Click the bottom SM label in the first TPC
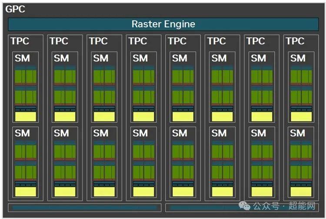 click(x=23, y=133)
